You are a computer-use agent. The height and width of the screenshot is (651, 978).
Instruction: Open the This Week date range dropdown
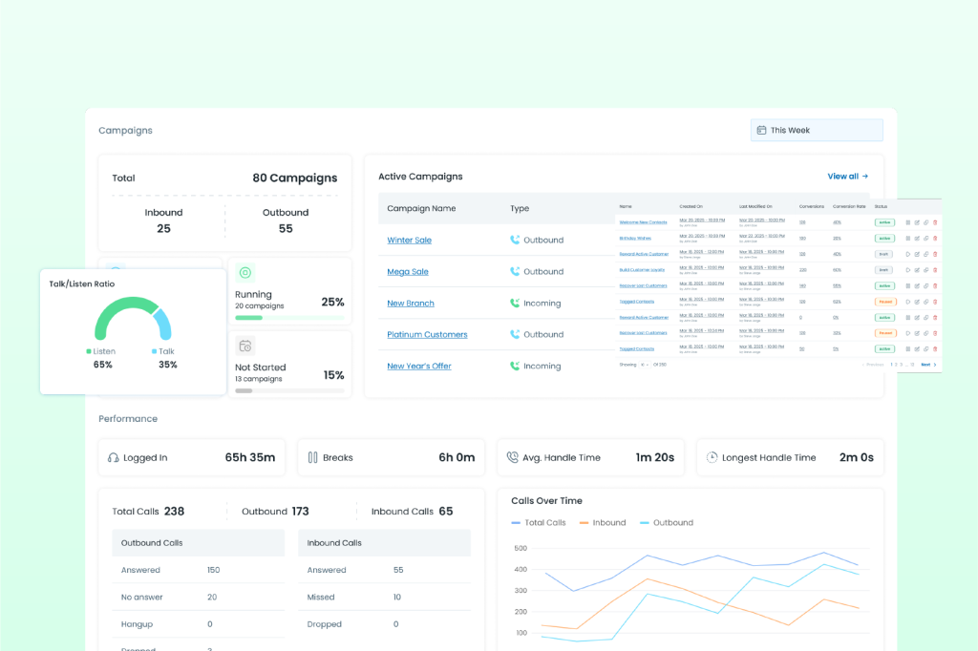point(817,131)
